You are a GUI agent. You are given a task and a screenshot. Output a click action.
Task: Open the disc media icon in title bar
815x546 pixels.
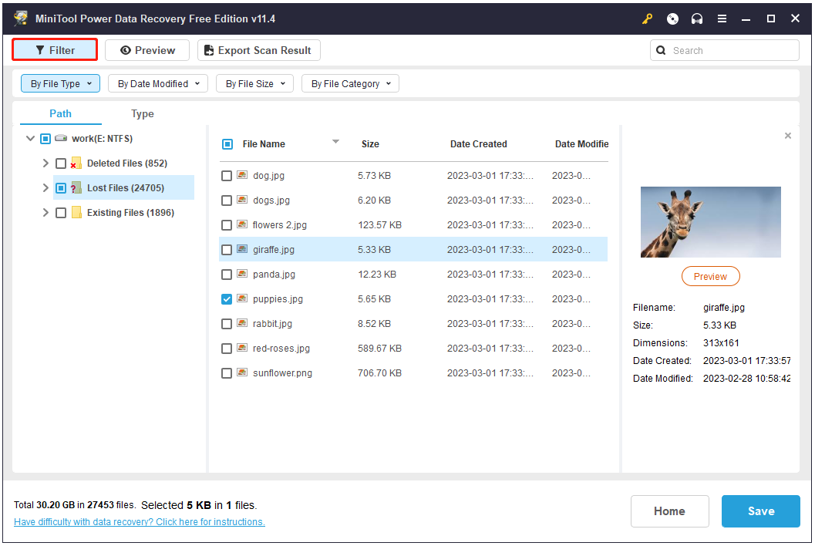(672, 19)
